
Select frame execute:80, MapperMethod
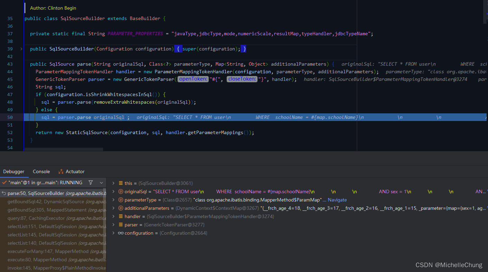point(53,260)
